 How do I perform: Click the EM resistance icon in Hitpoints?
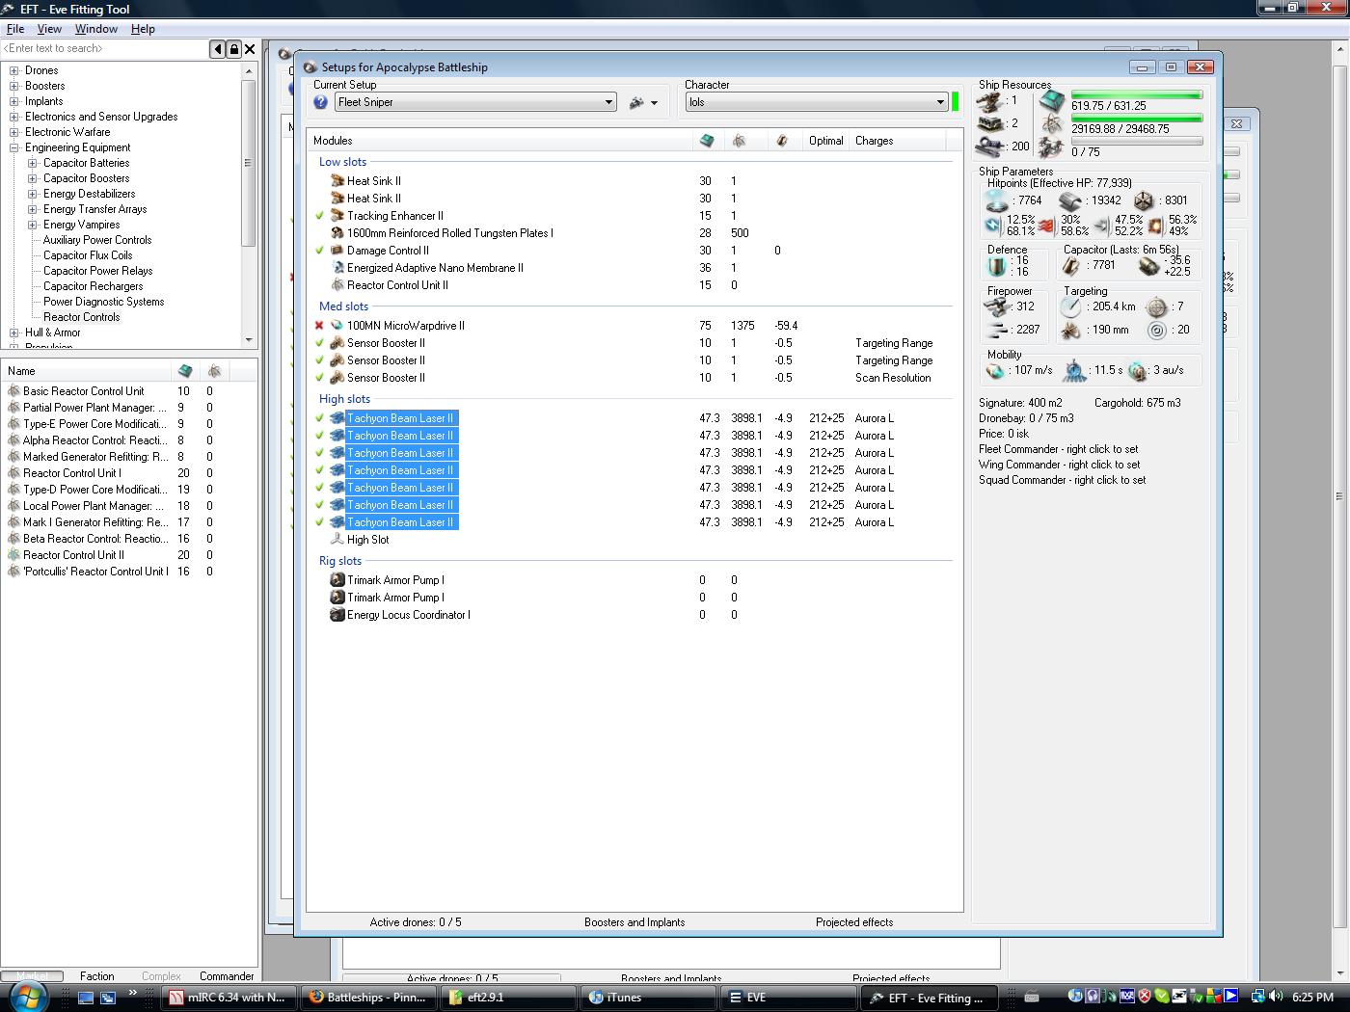tap(992, 226)
